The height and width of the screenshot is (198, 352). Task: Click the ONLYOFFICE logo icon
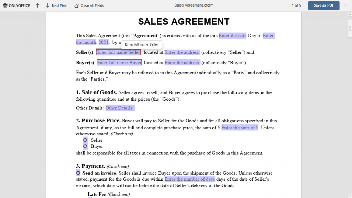point(4,5)
